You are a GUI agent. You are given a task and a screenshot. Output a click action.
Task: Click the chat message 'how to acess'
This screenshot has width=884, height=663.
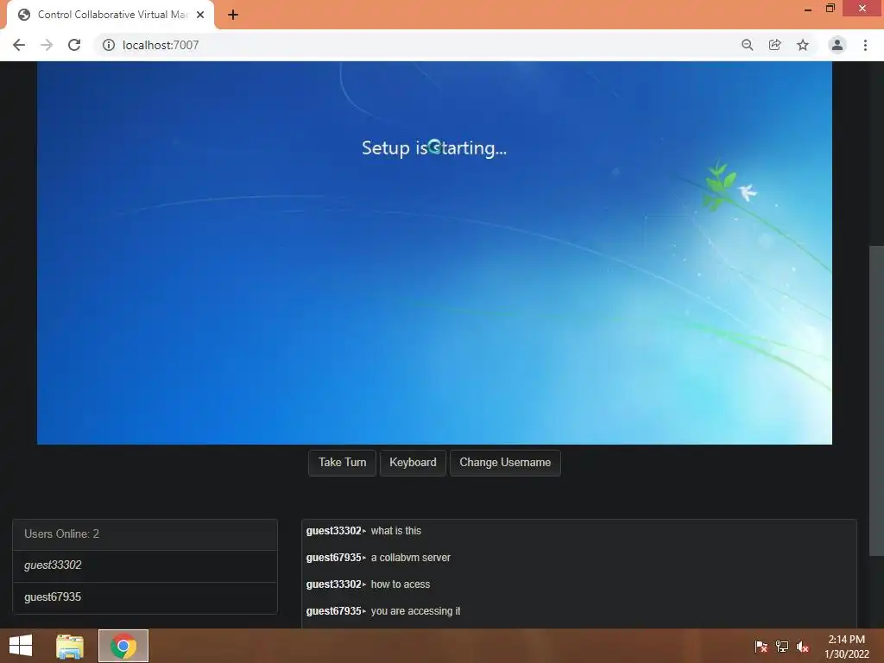tap(401, 584)
